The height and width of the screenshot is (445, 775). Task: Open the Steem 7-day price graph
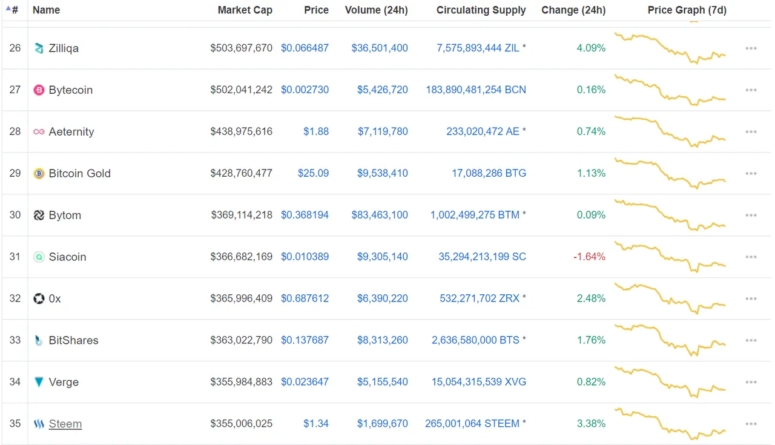coord(670,423)
